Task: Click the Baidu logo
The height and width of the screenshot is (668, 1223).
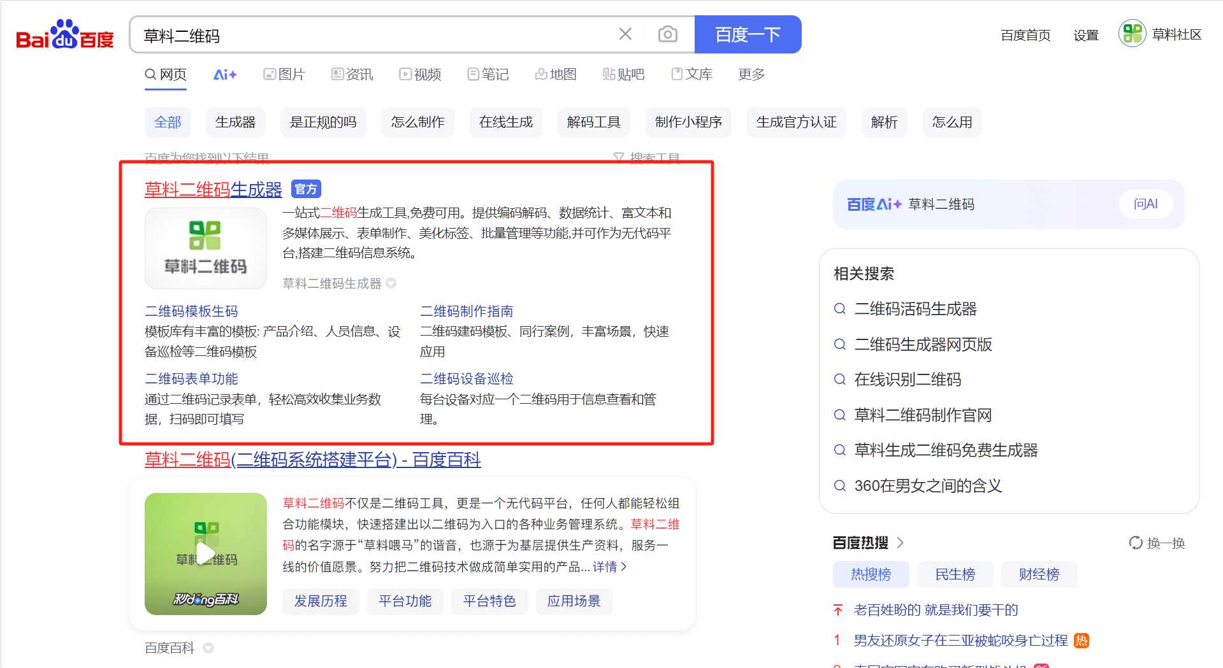Action: (x=64, y=34)
